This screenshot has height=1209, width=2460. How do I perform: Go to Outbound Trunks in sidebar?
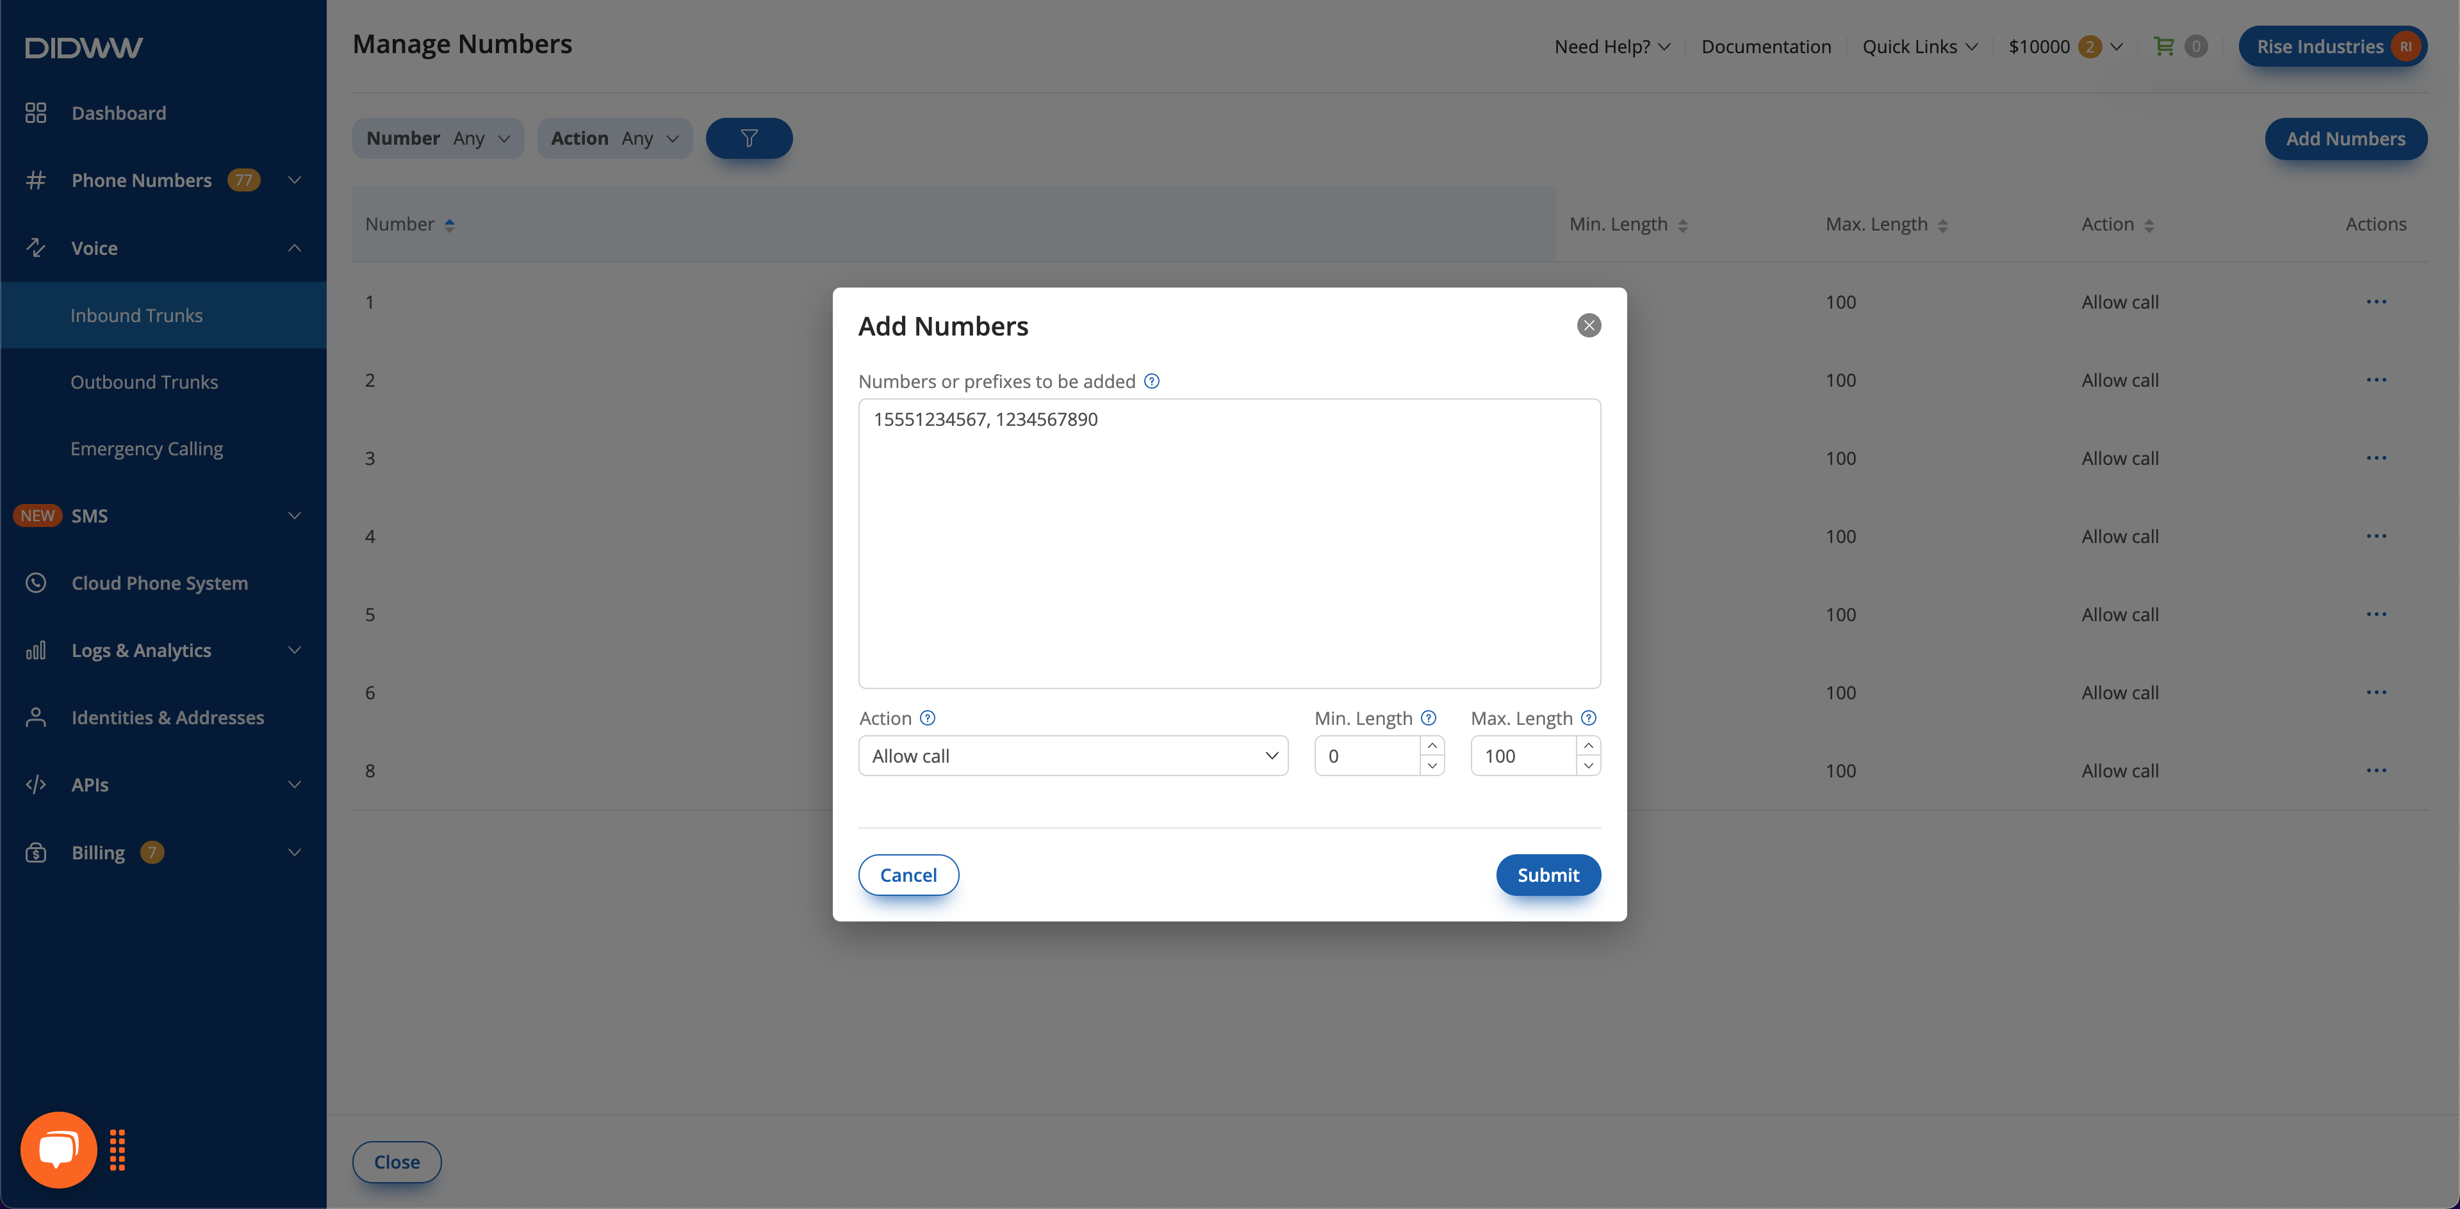coord(144,382)
